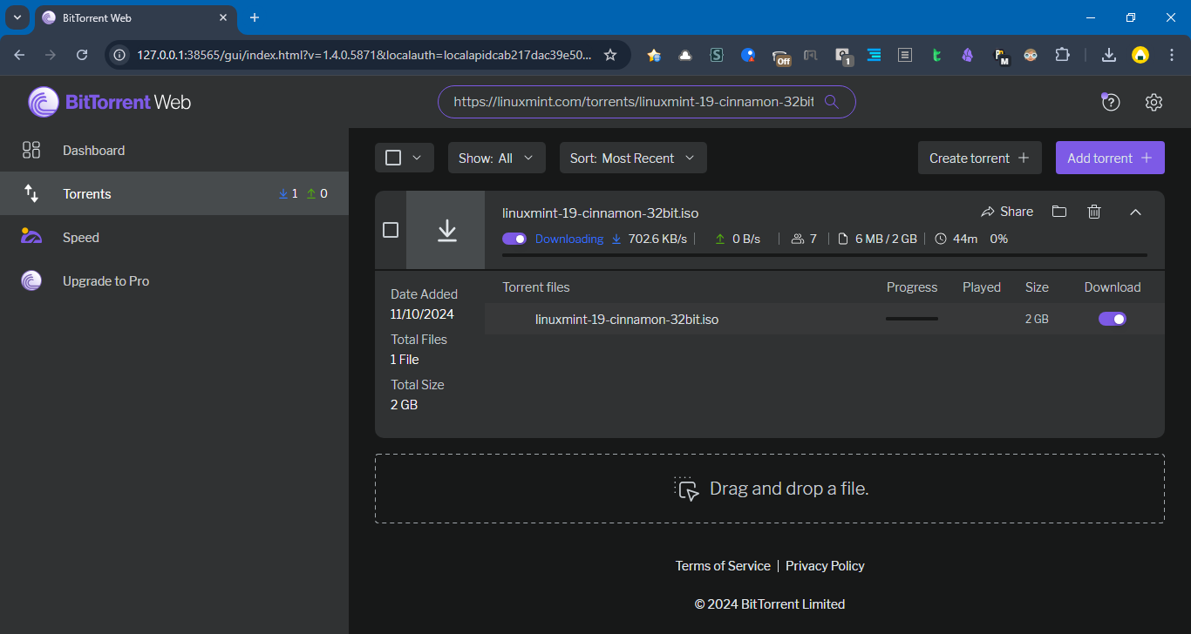Choose Upgrade to Pro in sidebar
Screen dimensions: 1191x634
(x=174, y=280)
